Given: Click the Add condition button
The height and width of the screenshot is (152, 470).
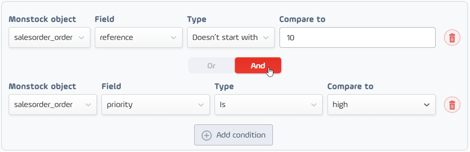Looking at the screenshot, I should (x=234, y=135).
